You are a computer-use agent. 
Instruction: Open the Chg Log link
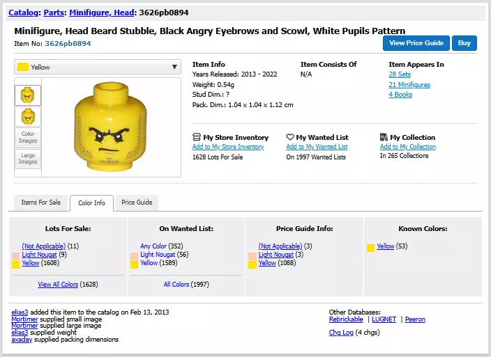tap(341, 333)
